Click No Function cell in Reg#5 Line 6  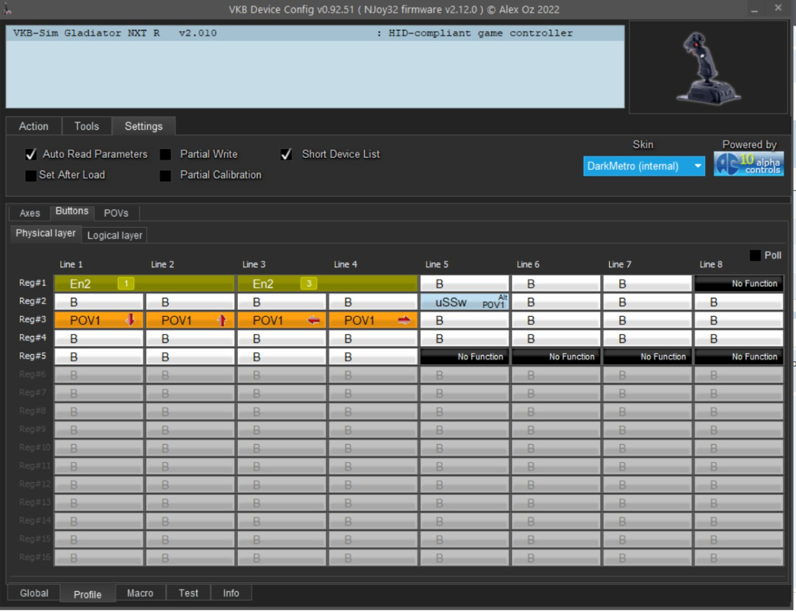[x=556, y=356]
